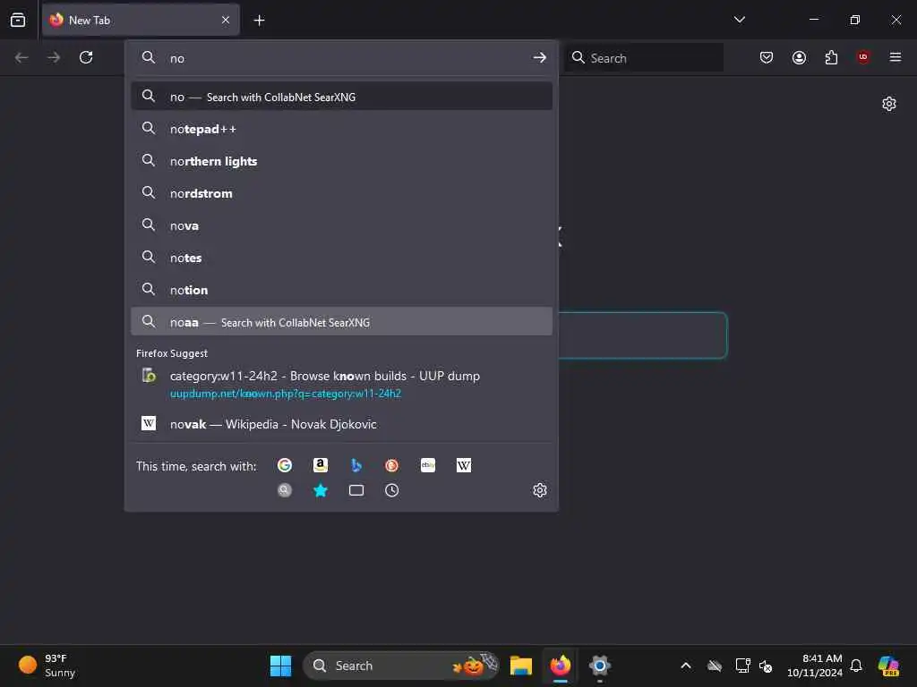This screenshot has height=687, width=917.
Task: Open Firefox View in the tab bar
Action: [18, 20]
